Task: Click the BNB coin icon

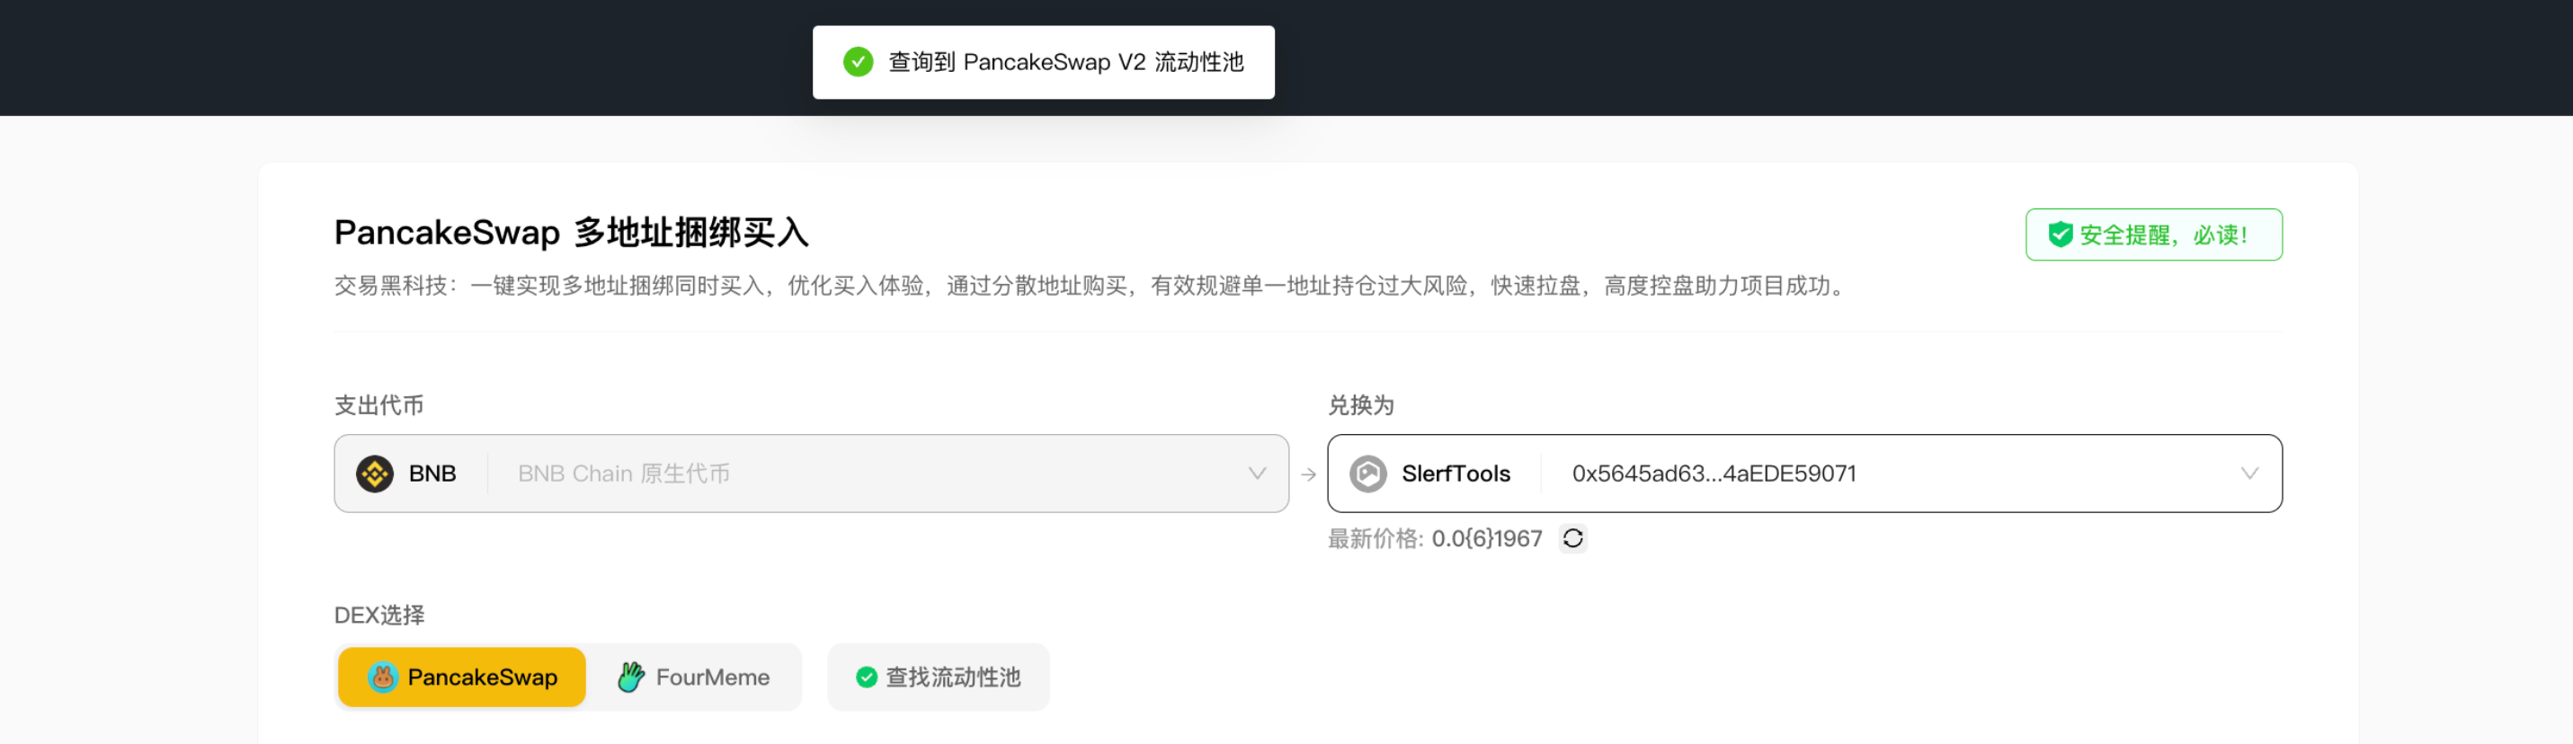Action: (375, 474)
